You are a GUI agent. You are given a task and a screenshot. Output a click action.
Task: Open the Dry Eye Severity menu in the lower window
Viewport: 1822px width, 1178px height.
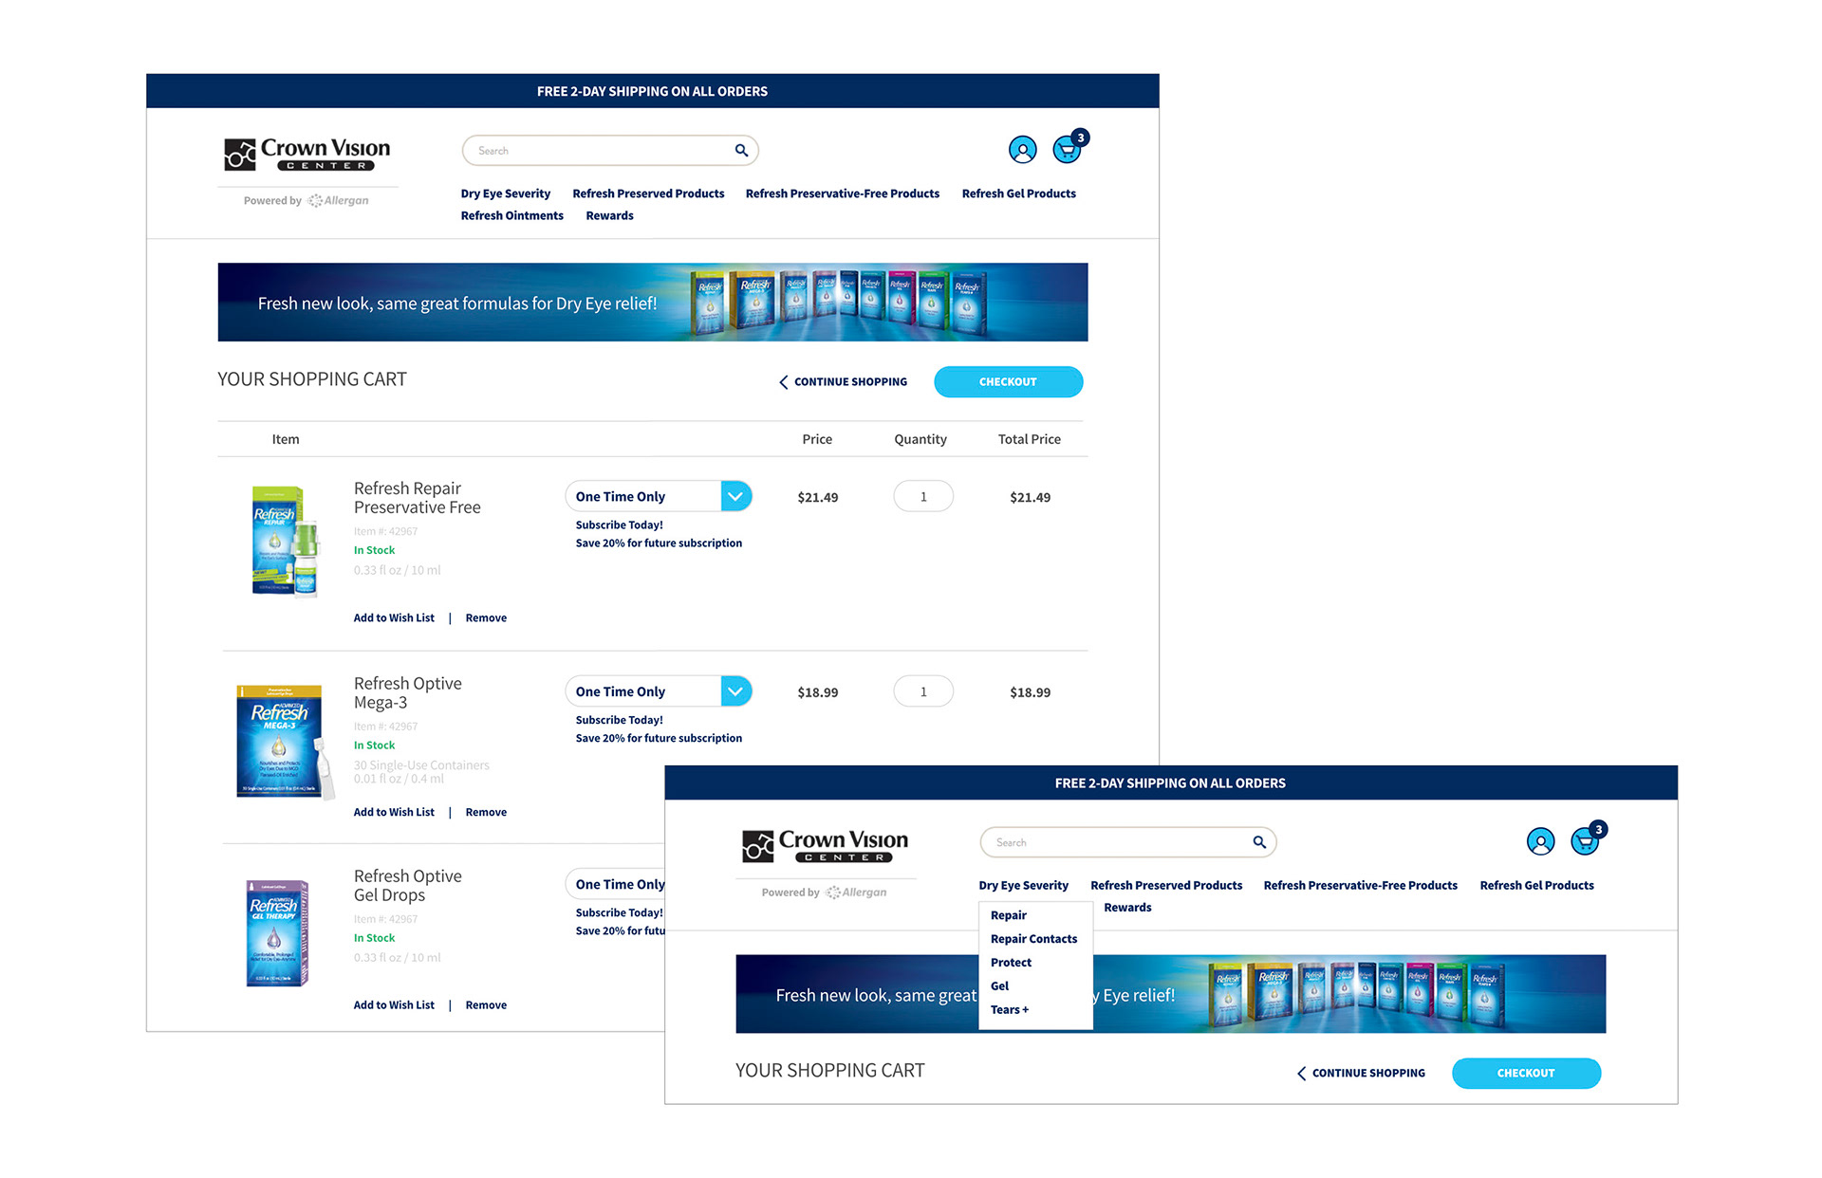[1023, 885]
